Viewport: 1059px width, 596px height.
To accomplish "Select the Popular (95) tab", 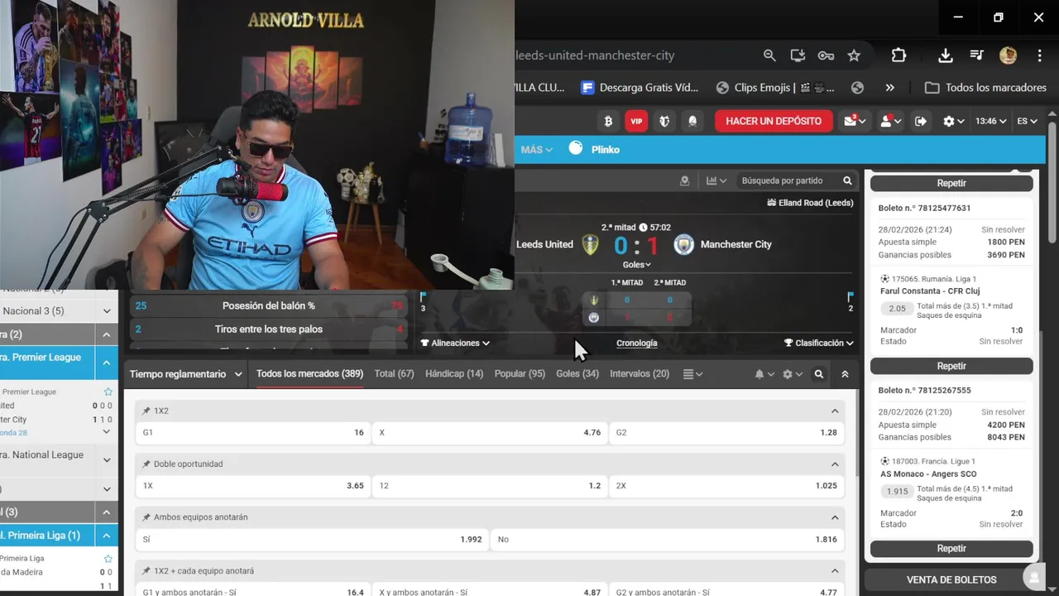I will point(520,374).
